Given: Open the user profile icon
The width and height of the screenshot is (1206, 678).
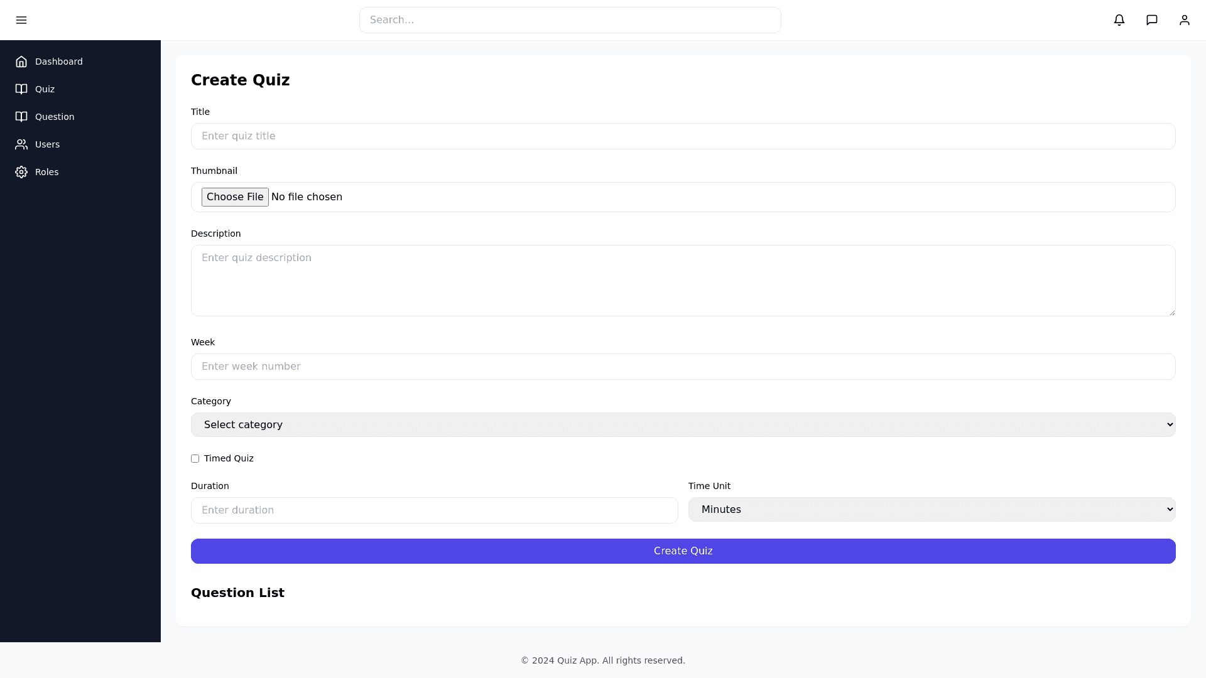Looking at the screenshot, I should 1185,20.
